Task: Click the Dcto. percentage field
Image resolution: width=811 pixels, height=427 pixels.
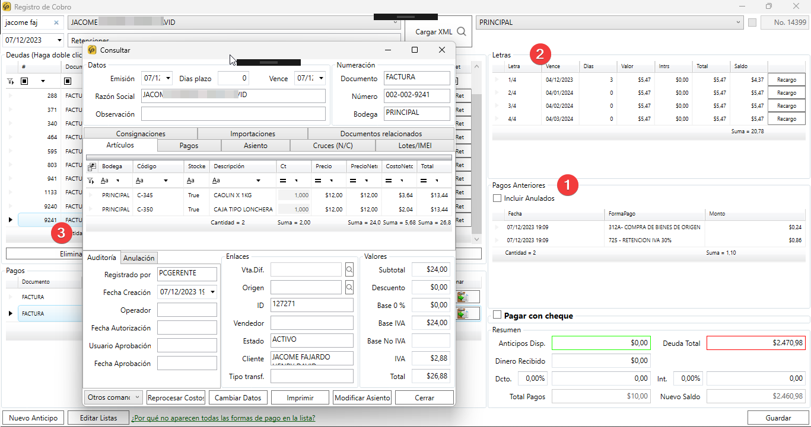Action: click(x=532, y=378)
